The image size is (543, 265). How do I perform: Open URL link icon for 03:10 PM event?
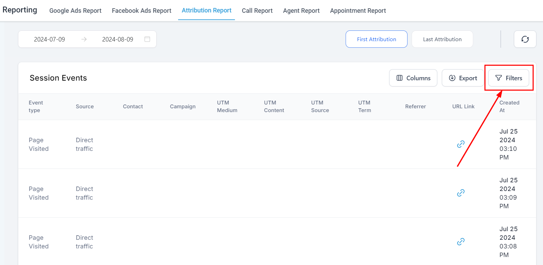(461, 144)
